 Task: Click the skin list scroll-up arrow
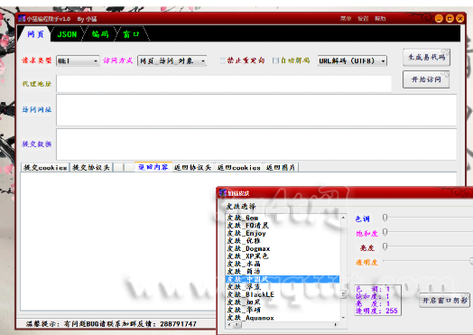tap(343, 218)
